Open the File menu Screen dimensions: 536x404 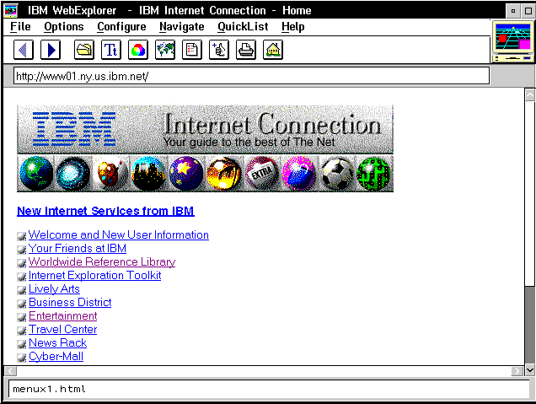point(20,27)
